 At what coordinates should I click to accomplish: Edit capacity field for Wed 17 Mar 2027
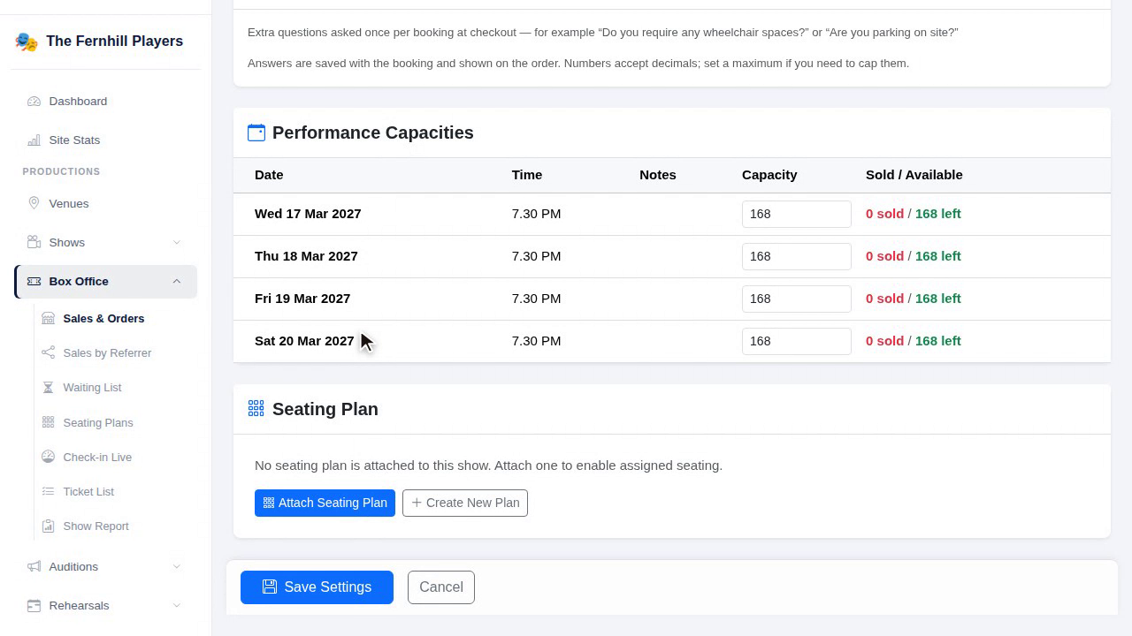pos(797,214)
